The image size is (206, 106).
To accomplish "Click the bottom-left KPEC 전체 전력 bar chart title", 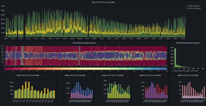I will (28, 75).
